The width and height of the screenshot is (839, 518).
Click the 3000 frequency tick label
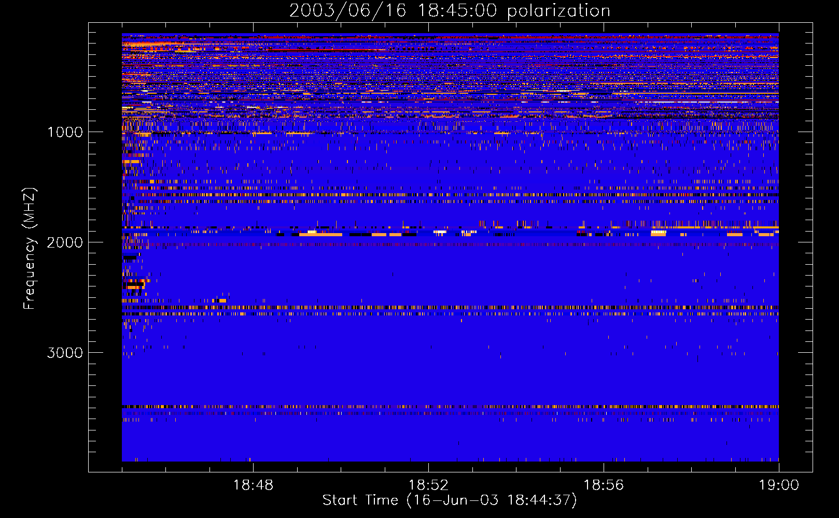[x=65, y=353]
